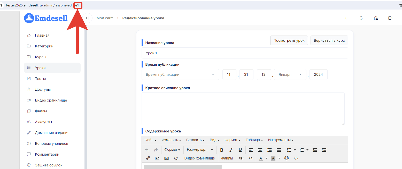Redo the edit in the editor
Image resolution: width=402 pixels, height=169 pixels.
pos(156,150)
